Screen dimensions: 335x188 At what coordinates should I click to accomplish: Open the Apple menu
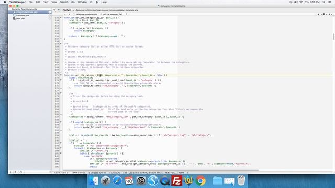pos(5,2)
